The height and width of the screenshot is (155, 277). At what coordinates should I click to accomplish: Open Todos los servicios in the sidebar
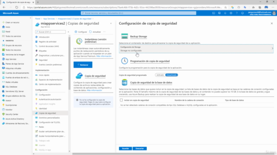point(13,36)
